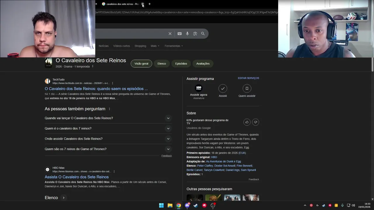
Task: Click Feedback under people also ask
Action: tap(167, 156)
